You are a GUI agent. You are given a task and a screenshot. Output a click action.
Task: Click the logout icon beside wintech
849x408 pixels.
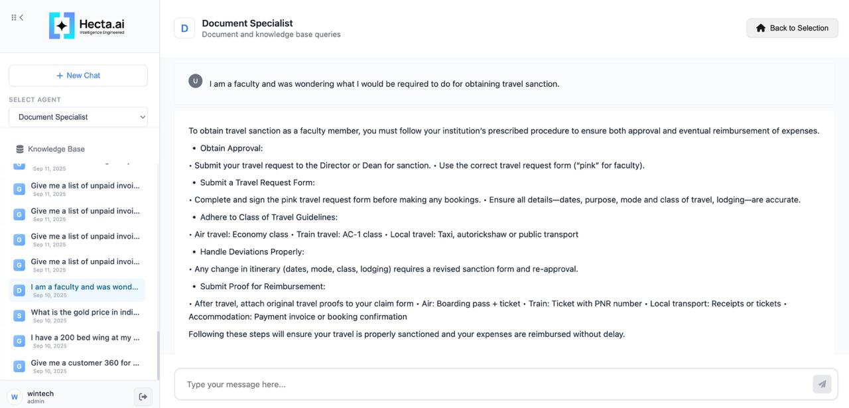tap(143, 397)
